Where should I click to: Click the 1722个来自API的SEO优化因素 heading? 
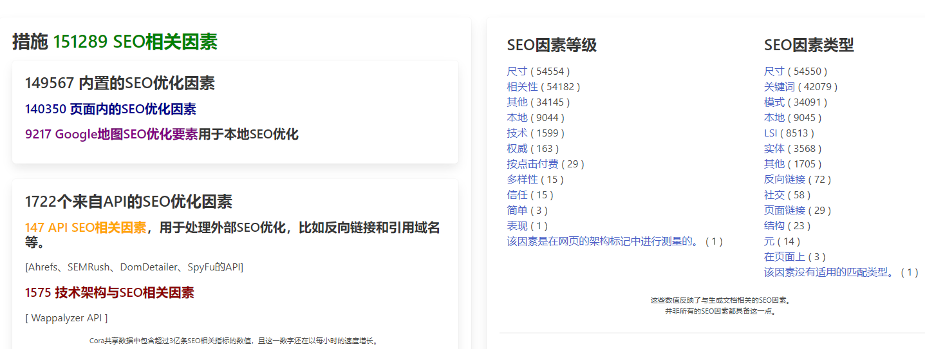click(129, 202)
